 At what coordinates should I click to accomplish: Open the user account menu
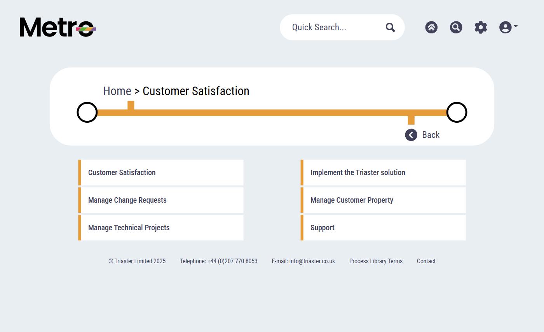[x=508, y=27]
